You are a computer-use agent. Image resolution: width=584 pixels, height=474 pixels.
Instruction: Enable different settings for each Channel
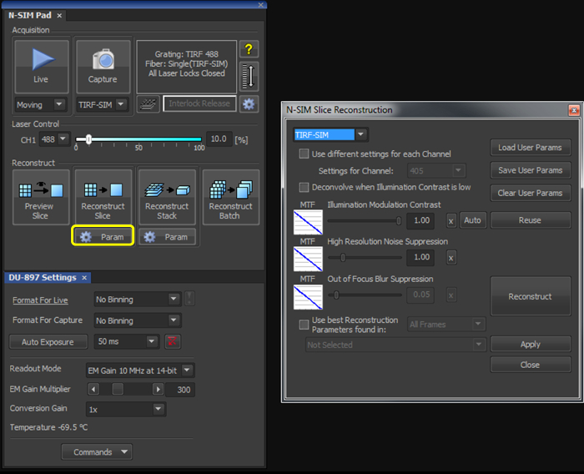(305, 154)
